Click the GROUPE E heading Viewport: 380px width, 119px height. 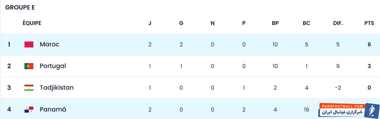coord(20,8)
